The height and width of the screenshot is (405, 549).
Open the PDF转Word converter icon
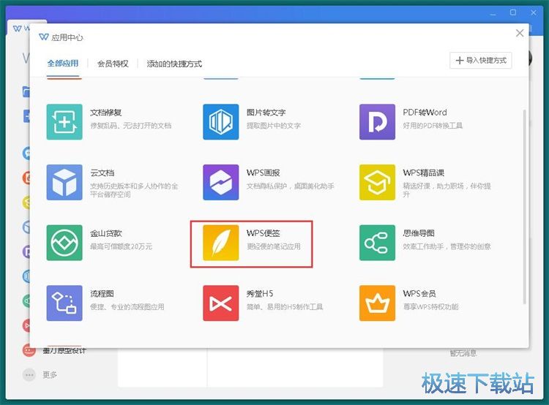tap(378, 121)
